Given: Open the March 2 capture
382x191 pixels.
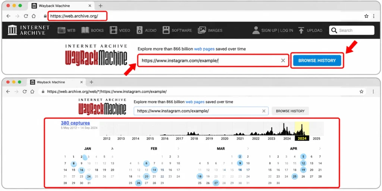Looking at the screenshot, I should tap(240, 157).
